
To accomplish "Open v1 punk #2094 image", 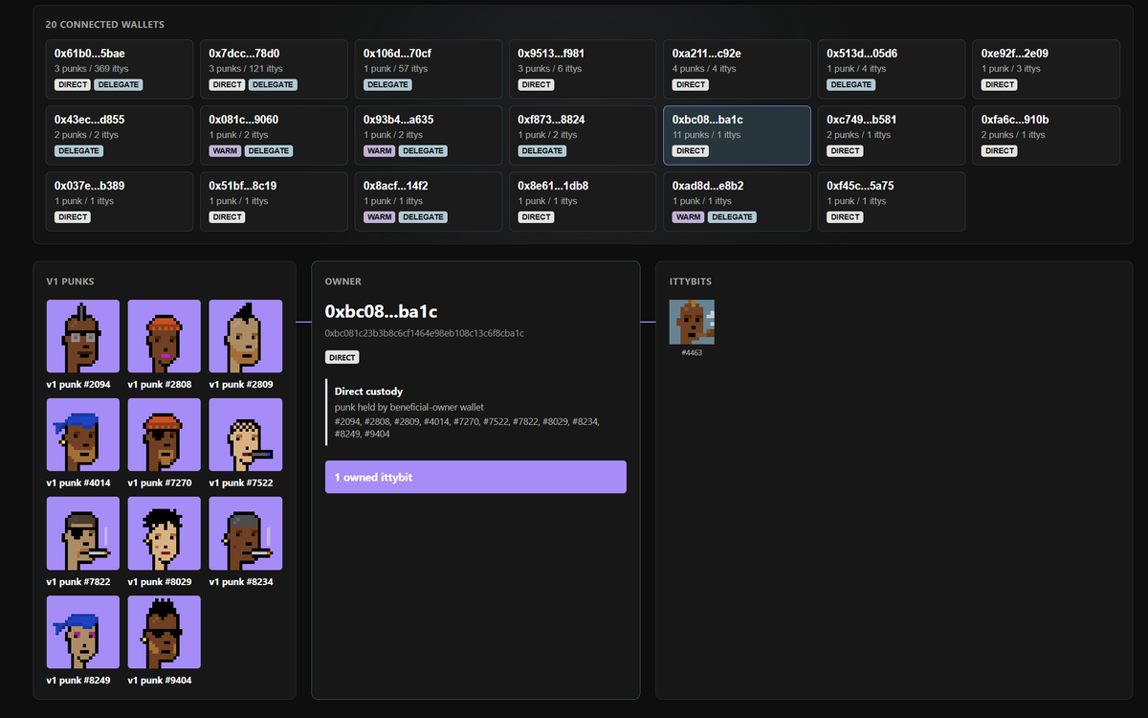I will pos(83,336).
